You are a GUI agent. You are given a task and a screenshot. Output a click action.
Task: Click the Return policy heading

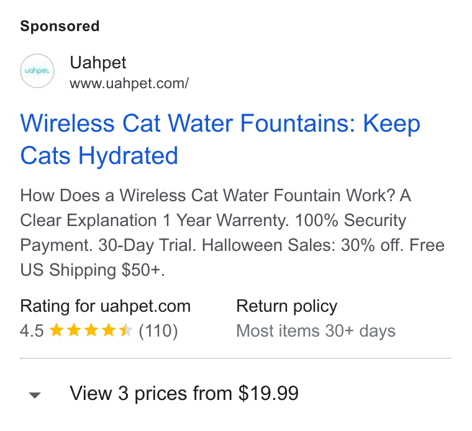coord(286,306)
